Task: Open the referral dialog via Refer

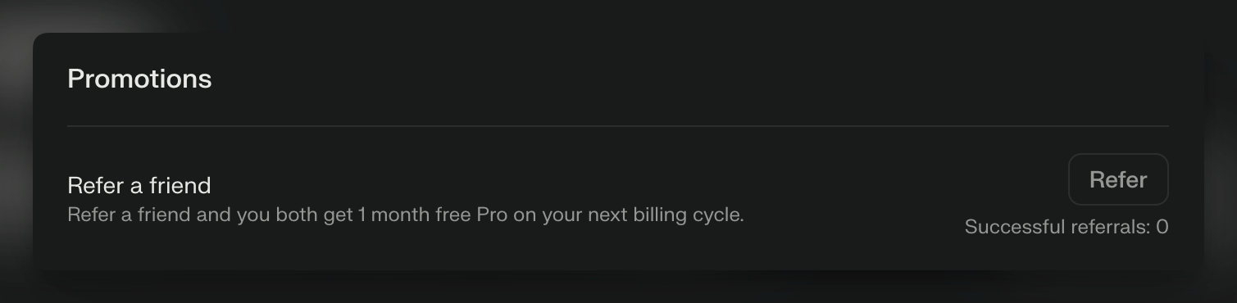Action: tap(1118, 179)
